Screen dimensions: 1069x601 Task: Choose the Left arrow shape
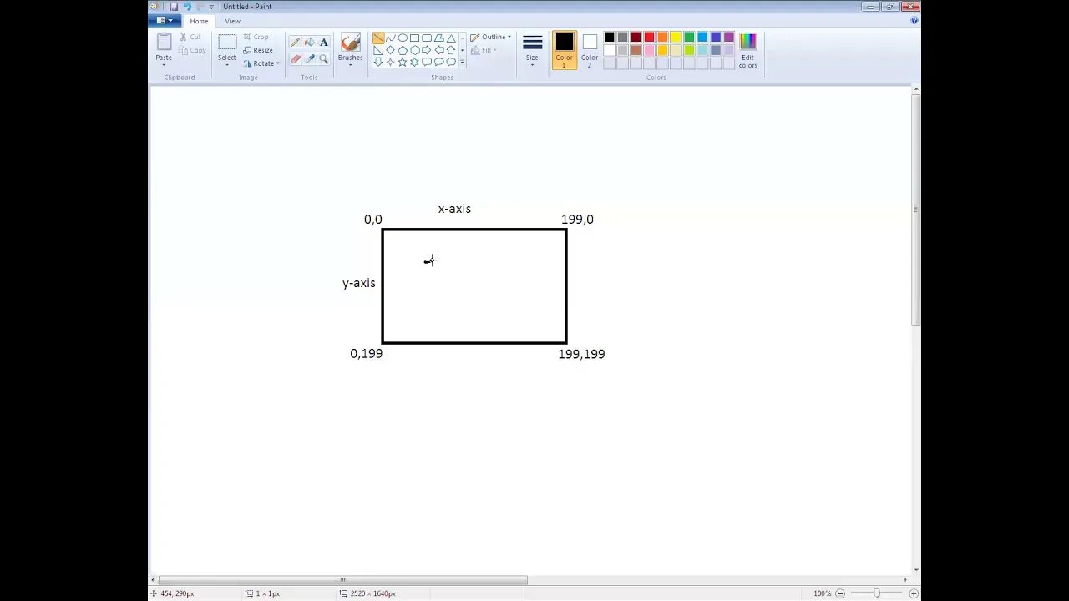[438, 50]
